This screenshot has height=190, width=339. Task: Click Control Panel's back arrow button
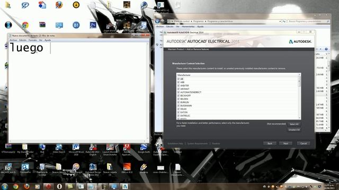(x=157, y=21)
